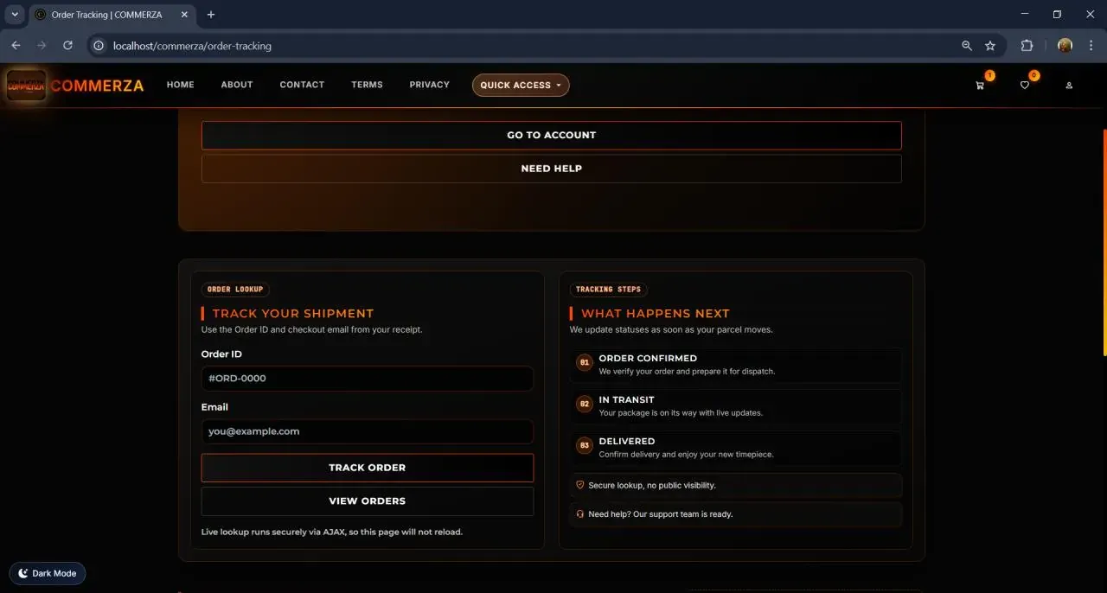Click the COMMERZA brand name link

pos(97,86)
